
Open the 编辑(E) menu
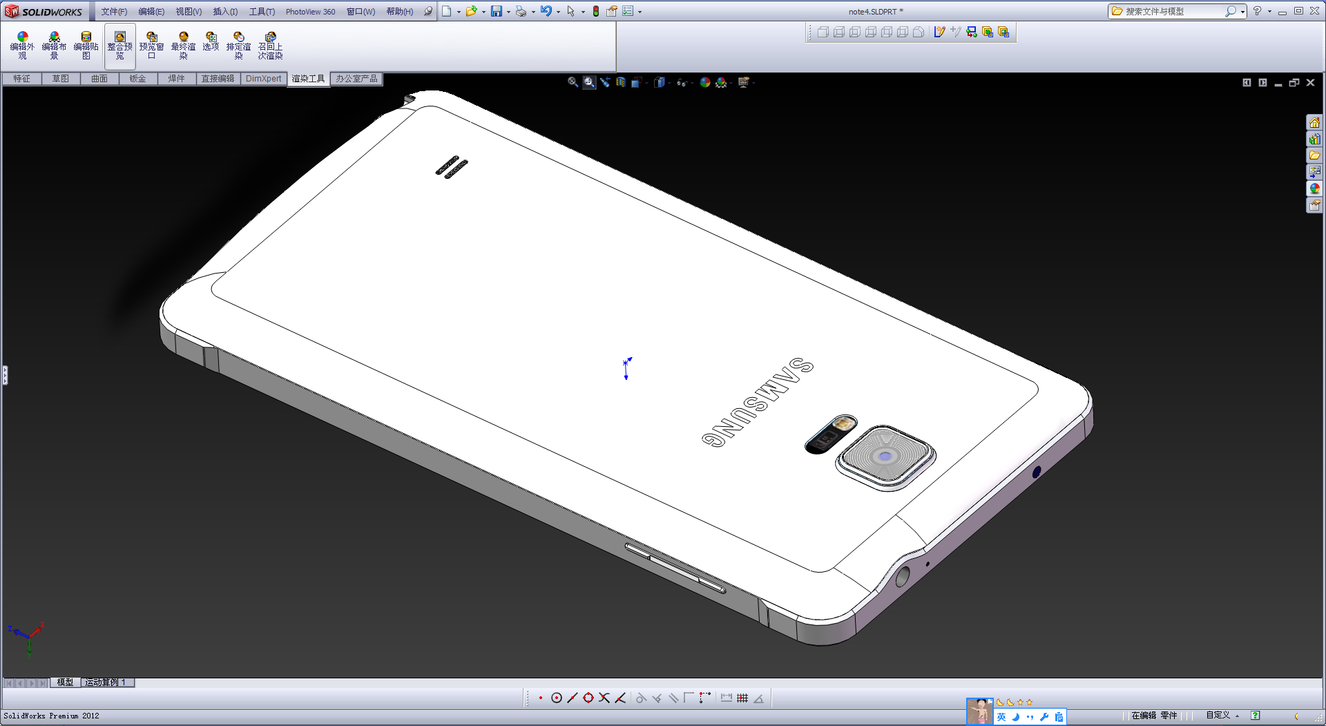pos(151,12)
